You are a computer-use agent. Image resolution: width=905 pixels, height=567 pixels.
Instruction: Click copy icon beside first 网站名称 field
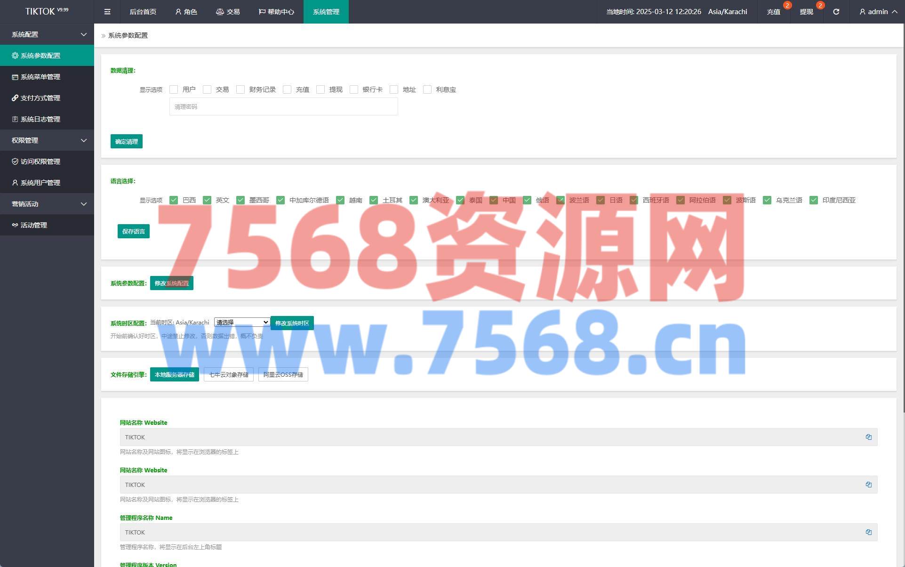pos(868,437)
